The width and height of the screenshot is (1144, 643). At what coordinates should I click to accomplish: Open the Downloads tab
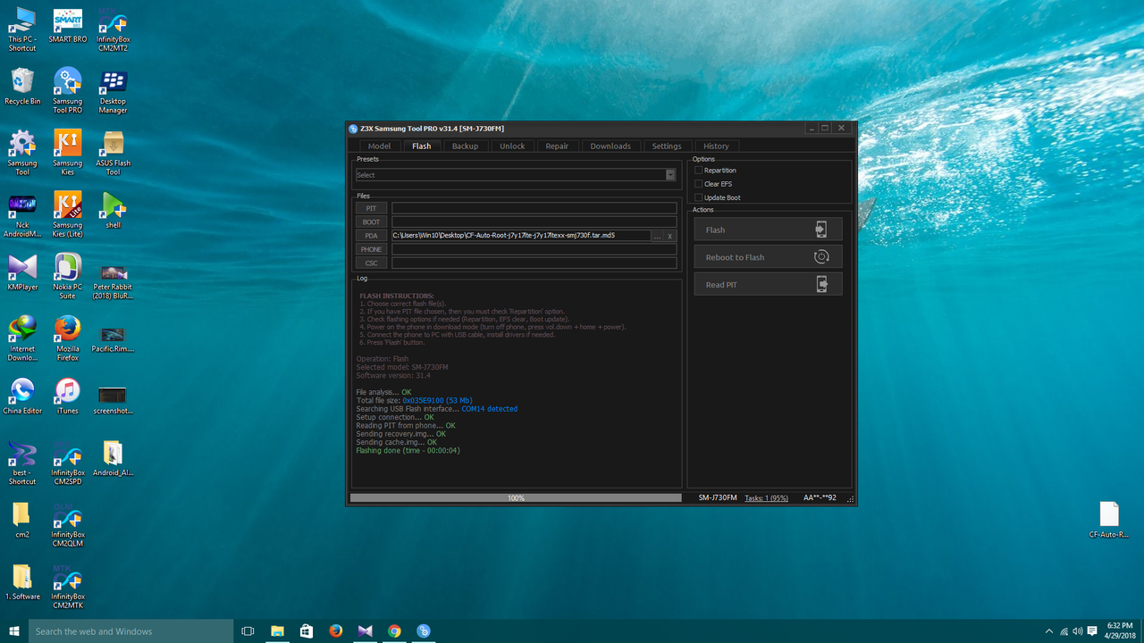point(610,146)
